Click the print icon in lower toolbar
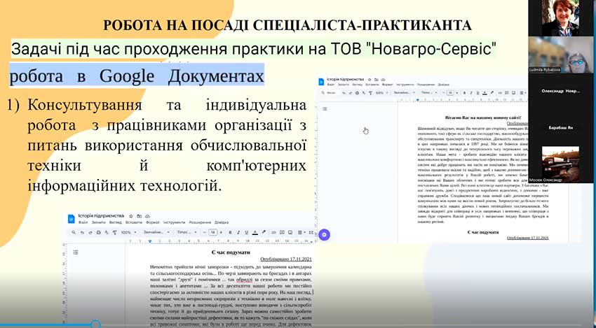This screenshot has height=328, width=596. click(97, 232)
